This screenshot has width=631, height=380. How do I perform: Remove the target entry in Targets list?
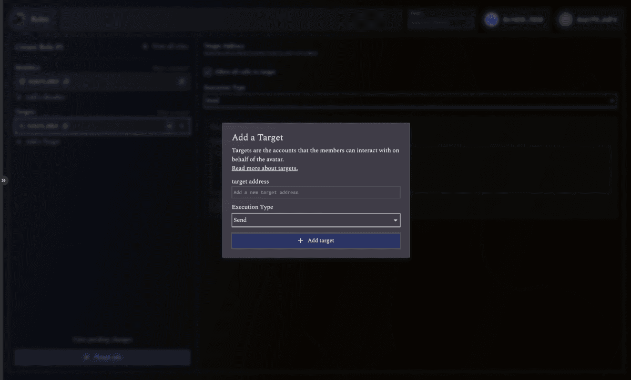pos(170,126)
